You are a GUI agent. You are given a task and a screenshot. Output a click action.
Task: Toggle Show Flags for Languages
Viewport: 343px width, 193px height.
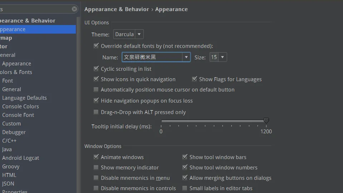(x=195, y=79)
